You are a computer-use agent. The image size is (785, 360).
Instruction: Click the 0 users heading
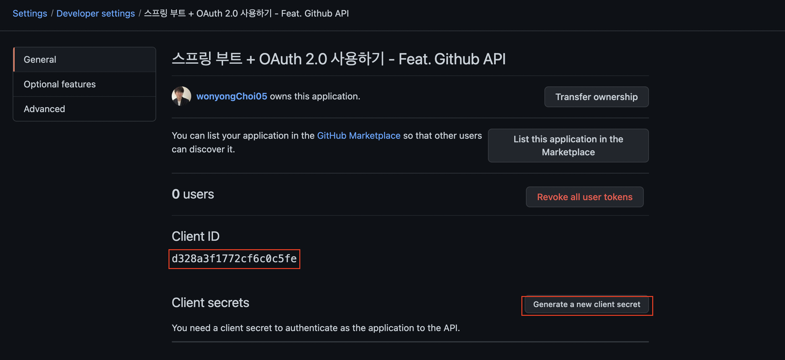click(193, 194)
